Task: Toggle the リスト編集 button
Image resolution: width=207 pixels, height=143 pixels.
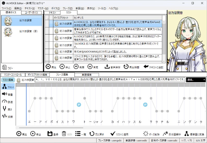Action: pyautogui.click(x=8, y=80)
